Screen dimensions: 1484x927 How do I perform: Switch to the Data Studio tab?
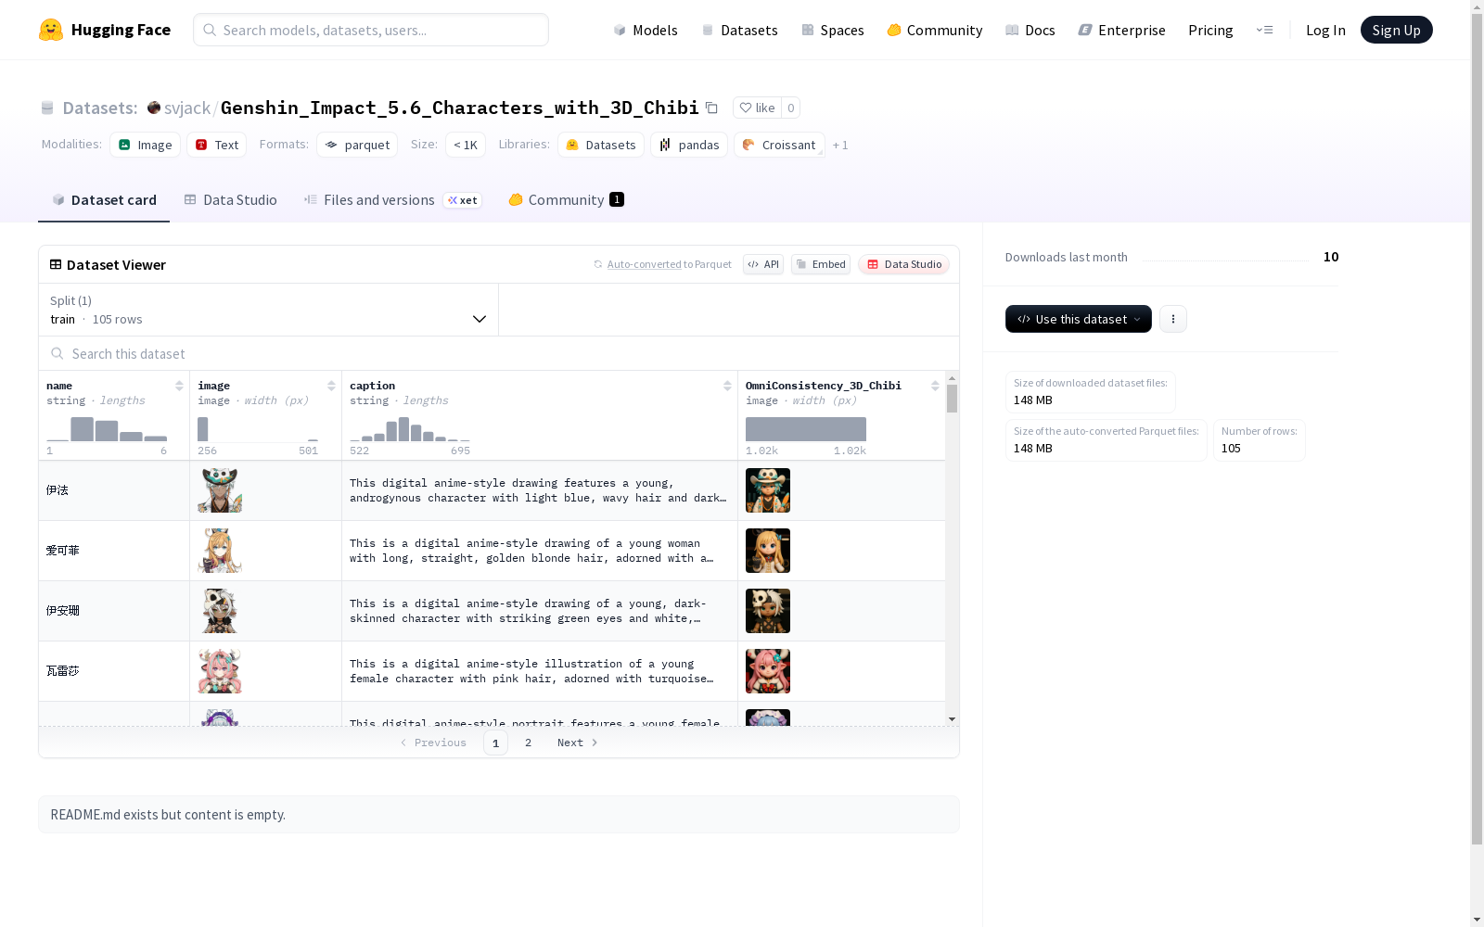(x=231, y=199)
